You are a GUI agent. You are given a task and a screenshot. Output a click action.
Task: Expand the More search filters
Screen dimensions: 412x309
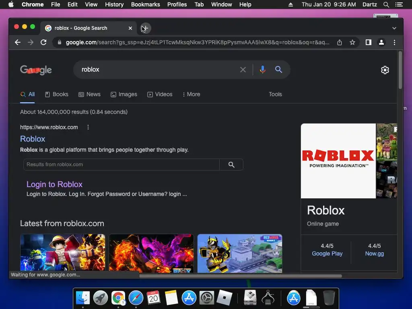tap(191, 94)
